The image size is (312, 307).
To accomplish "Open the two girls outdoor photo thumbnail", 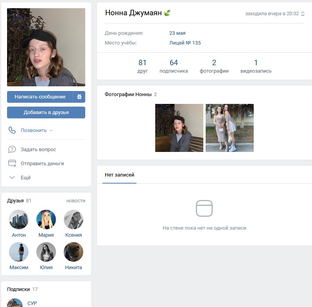I will point(230,128).
